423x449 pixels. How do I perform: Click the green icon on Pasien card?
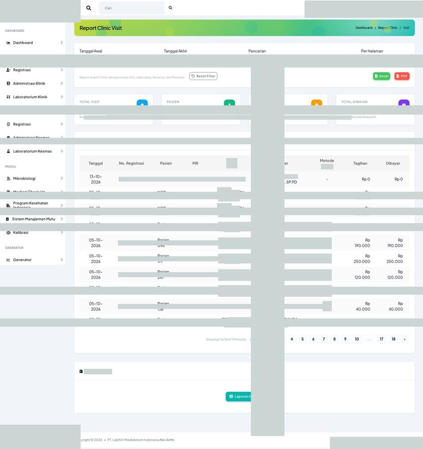(x=229, y=102)
